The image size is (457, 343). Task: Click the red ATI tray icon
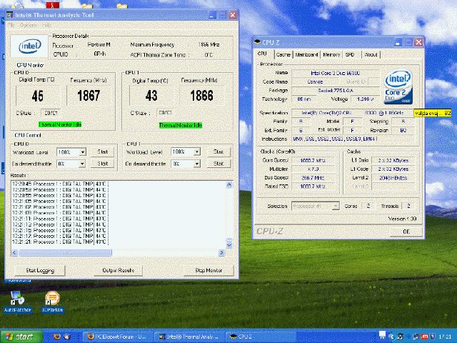(x=423, y=336)
